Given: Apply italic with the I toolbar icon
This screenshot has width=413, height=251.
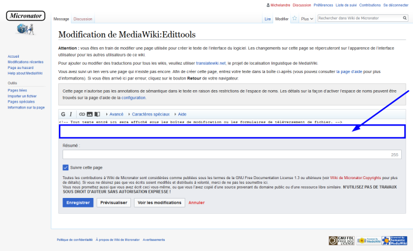Looking at the screenshot, I should (x=71, y=114).
